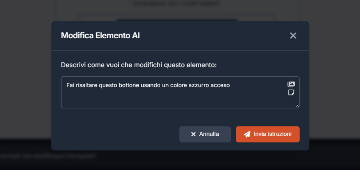Click the sticky note icon in the text area
Viewport: 360px width, 170px height.
coord(291,93)
